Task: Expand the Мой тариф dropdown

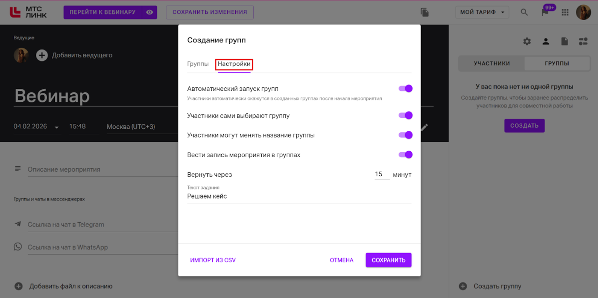Action: pyautogui.click(x=482, y=12)
